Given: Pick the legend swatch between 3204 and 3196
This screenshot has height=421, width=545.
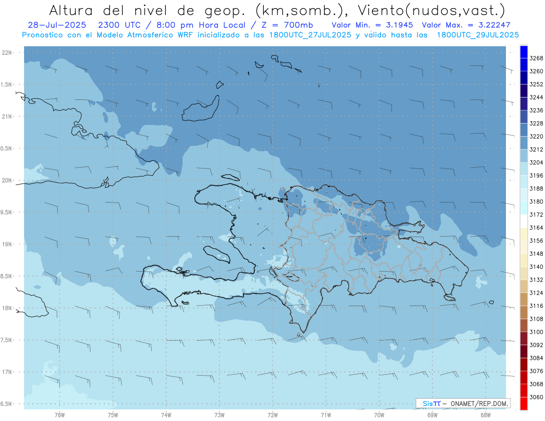Looking at the screenshot, I should [x=524, y=169].
